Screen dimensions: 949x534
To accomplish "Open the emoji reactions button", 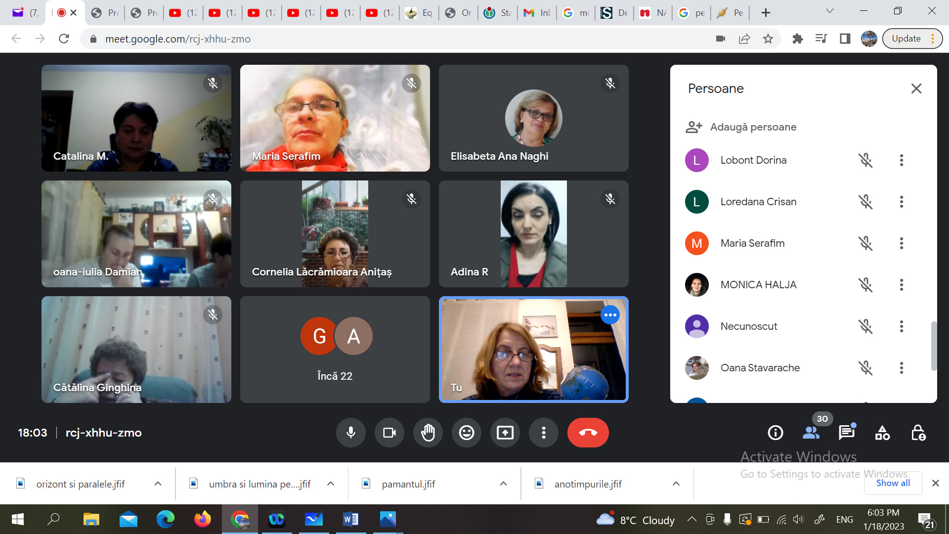I will (x=467, y=433).
